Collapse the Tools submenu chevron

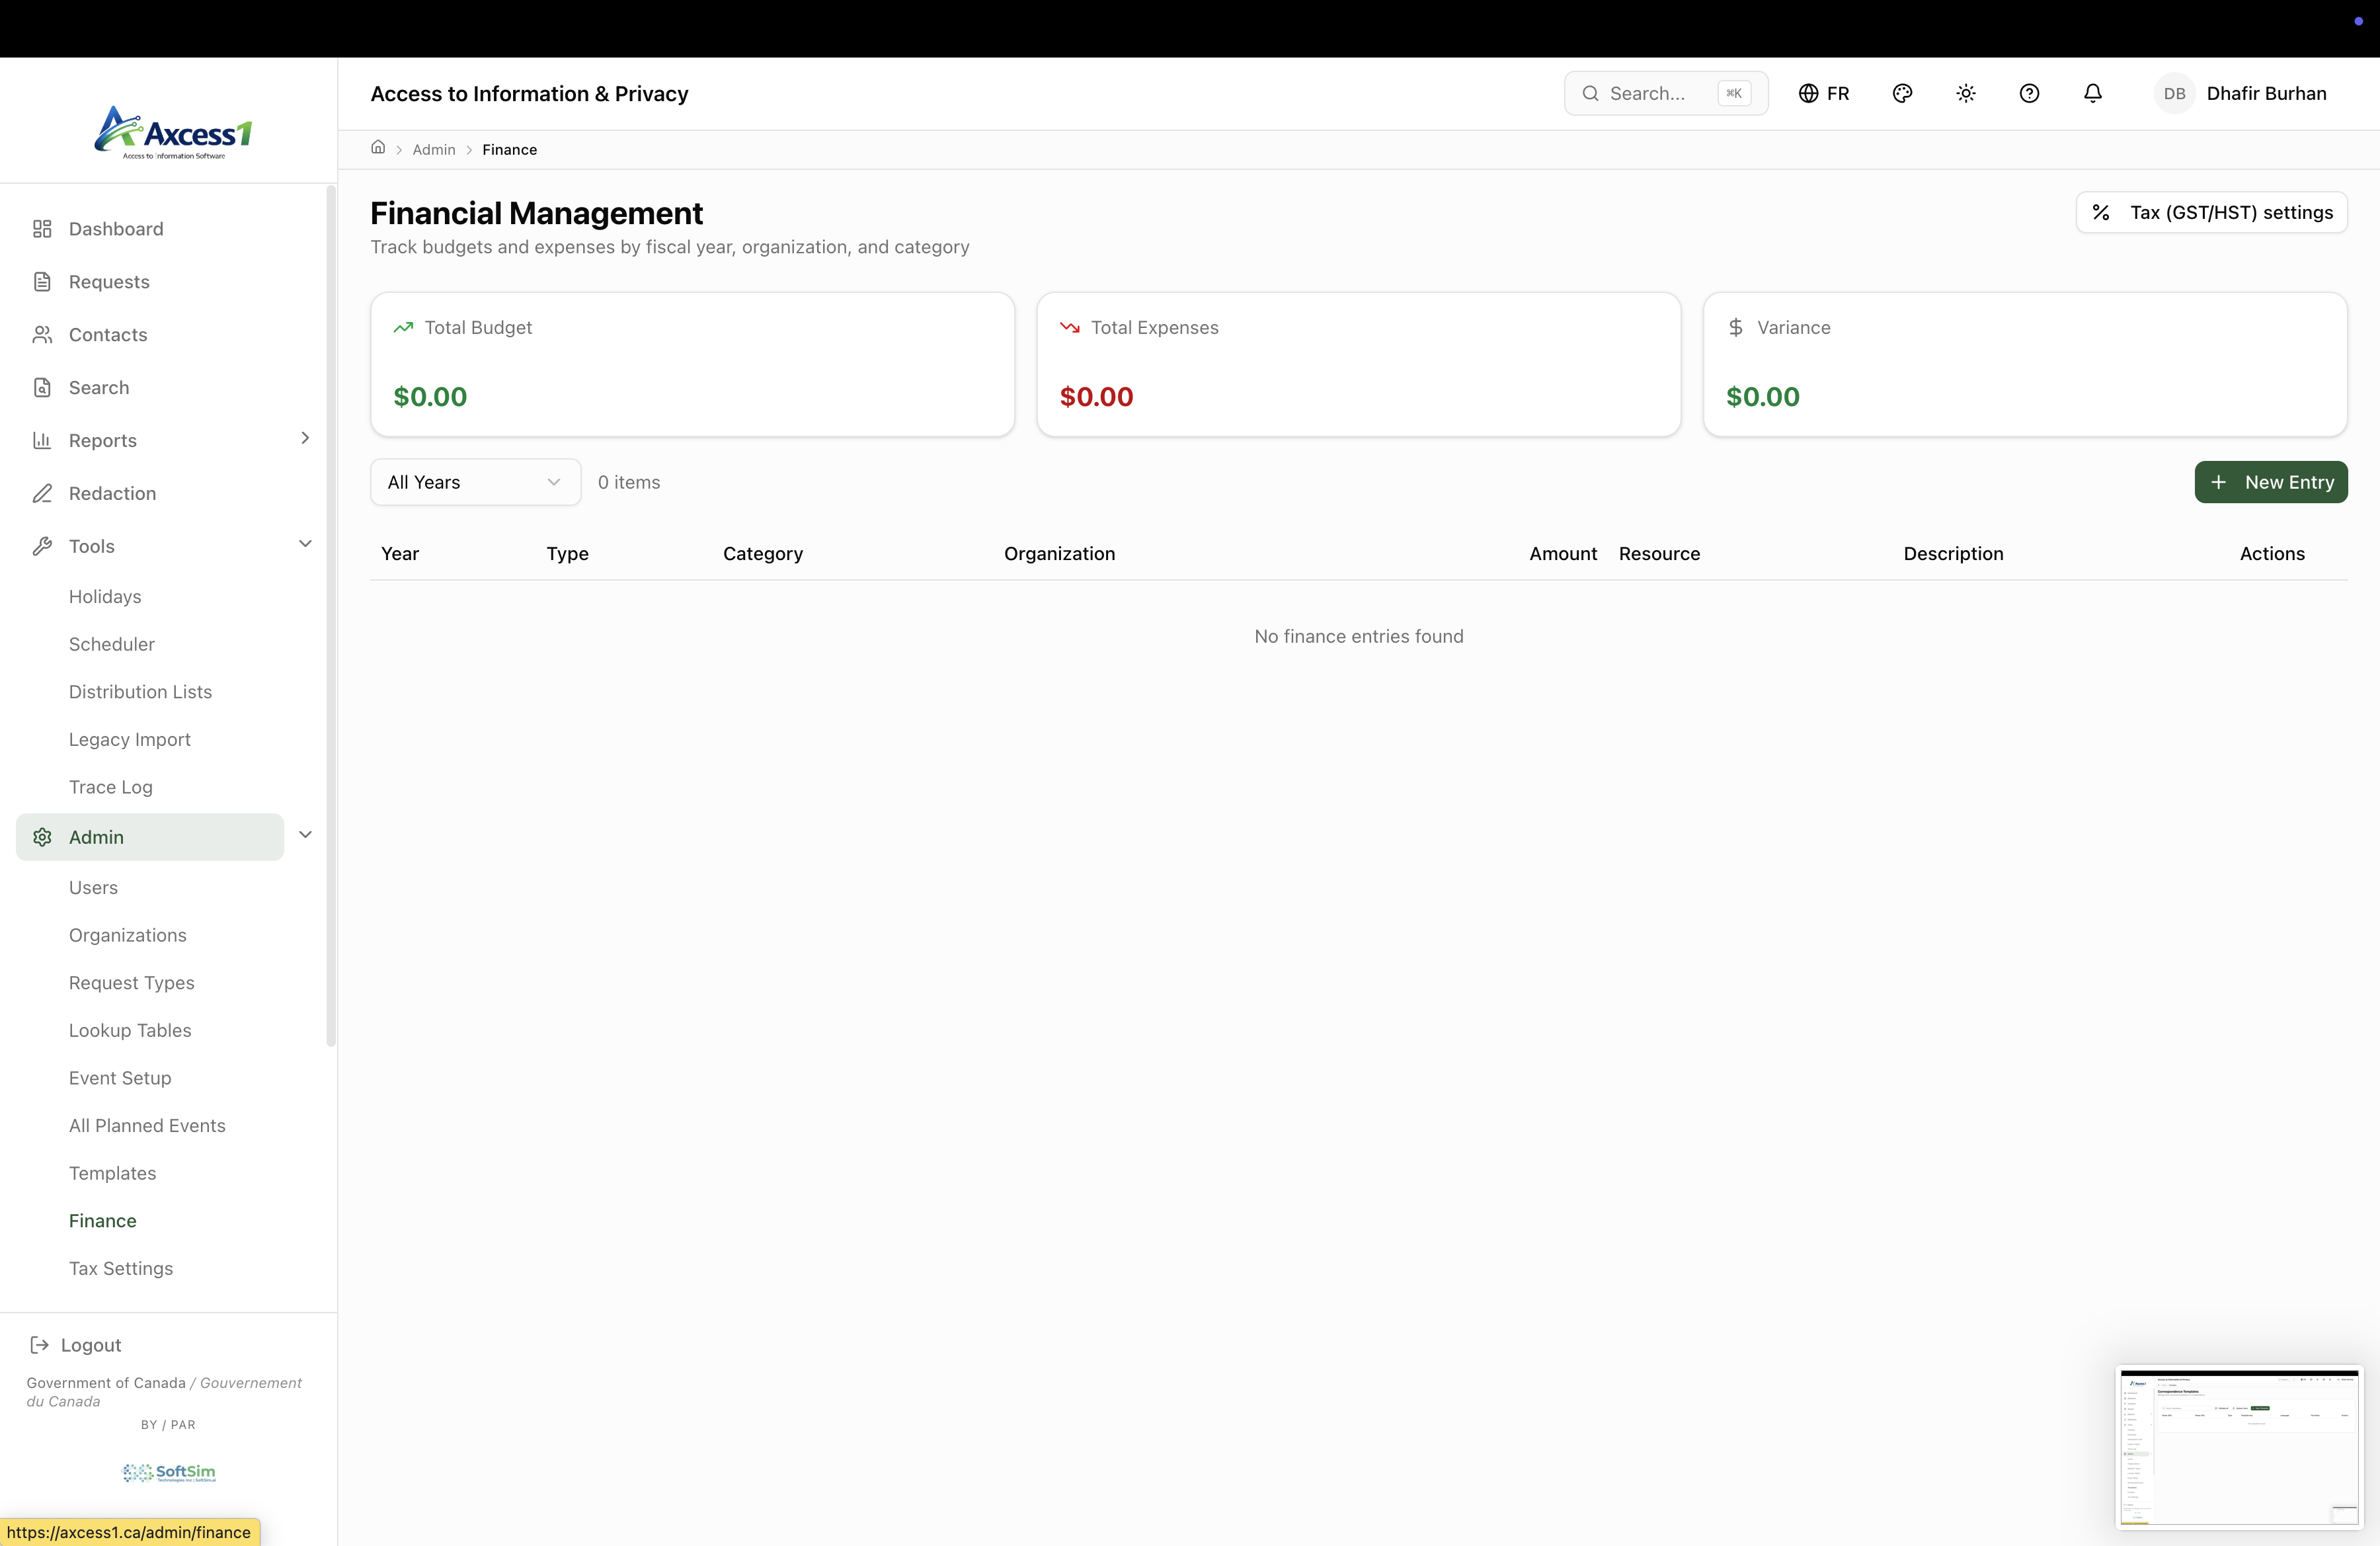click(305, 544)
